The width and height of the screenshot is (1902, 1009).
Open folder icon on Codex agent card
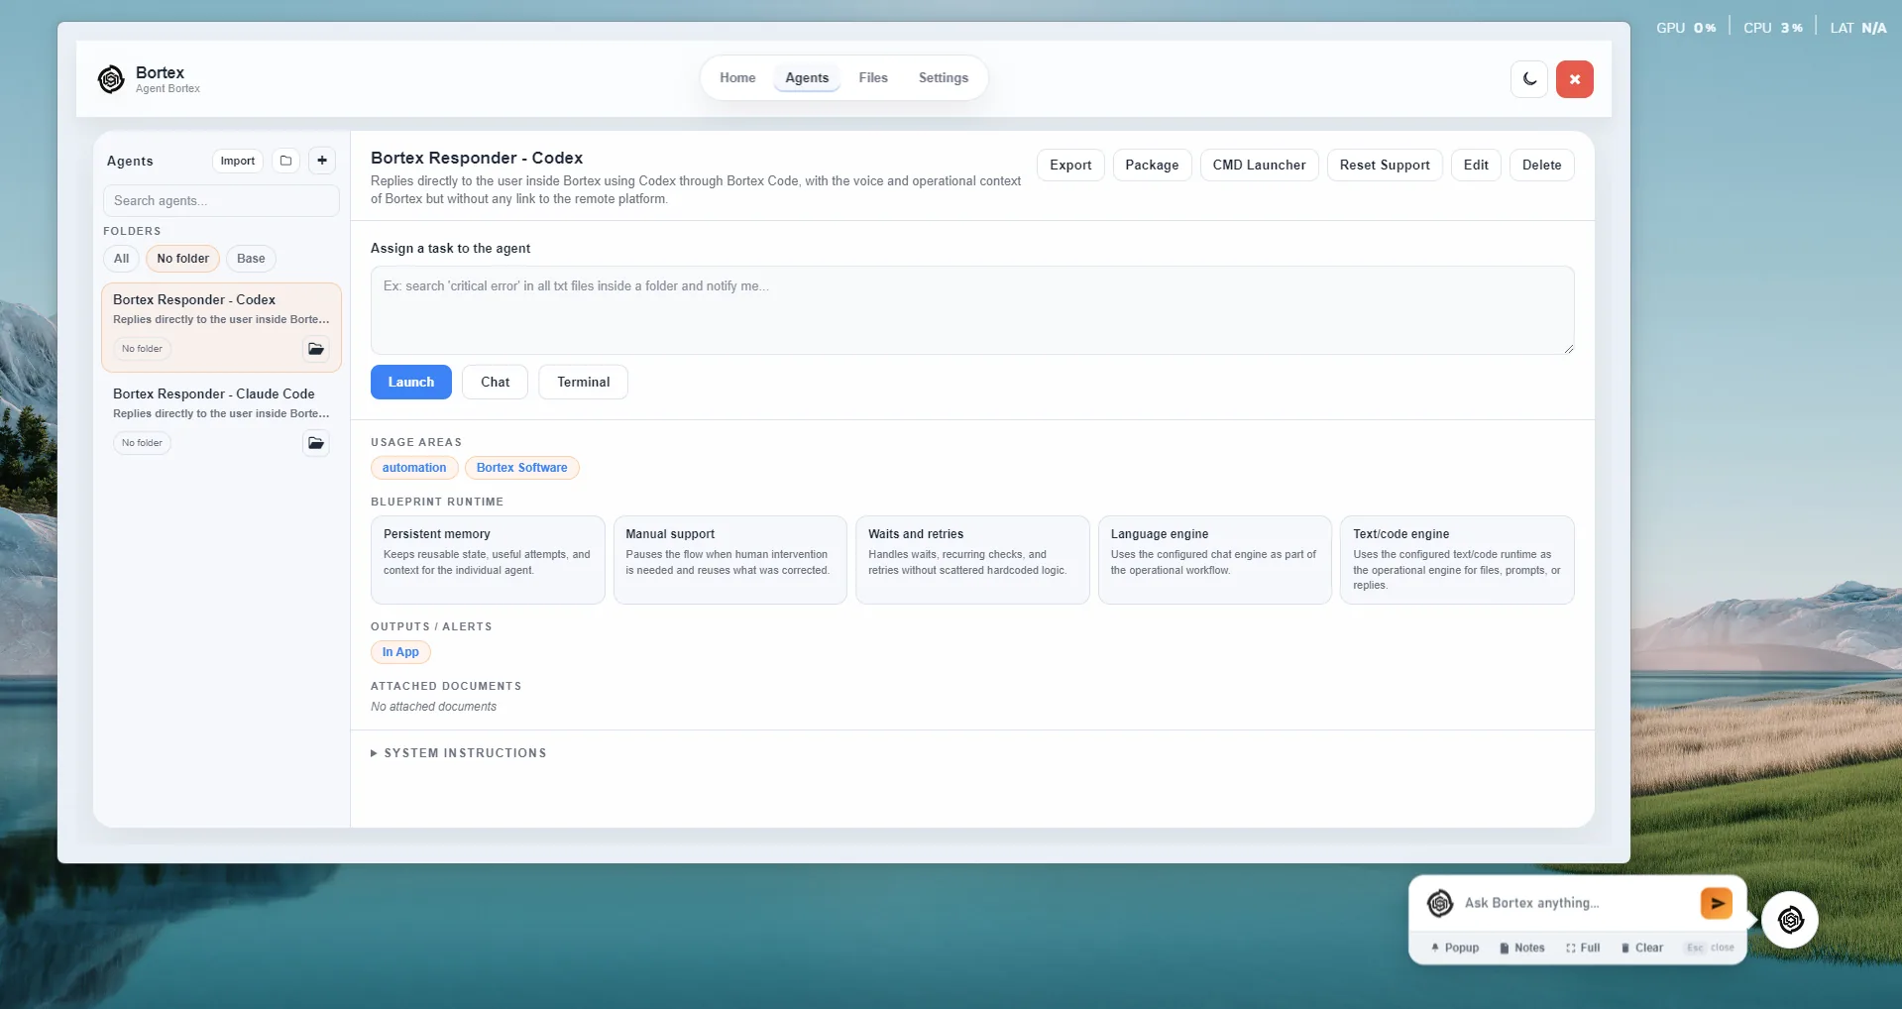pos(315,349)
